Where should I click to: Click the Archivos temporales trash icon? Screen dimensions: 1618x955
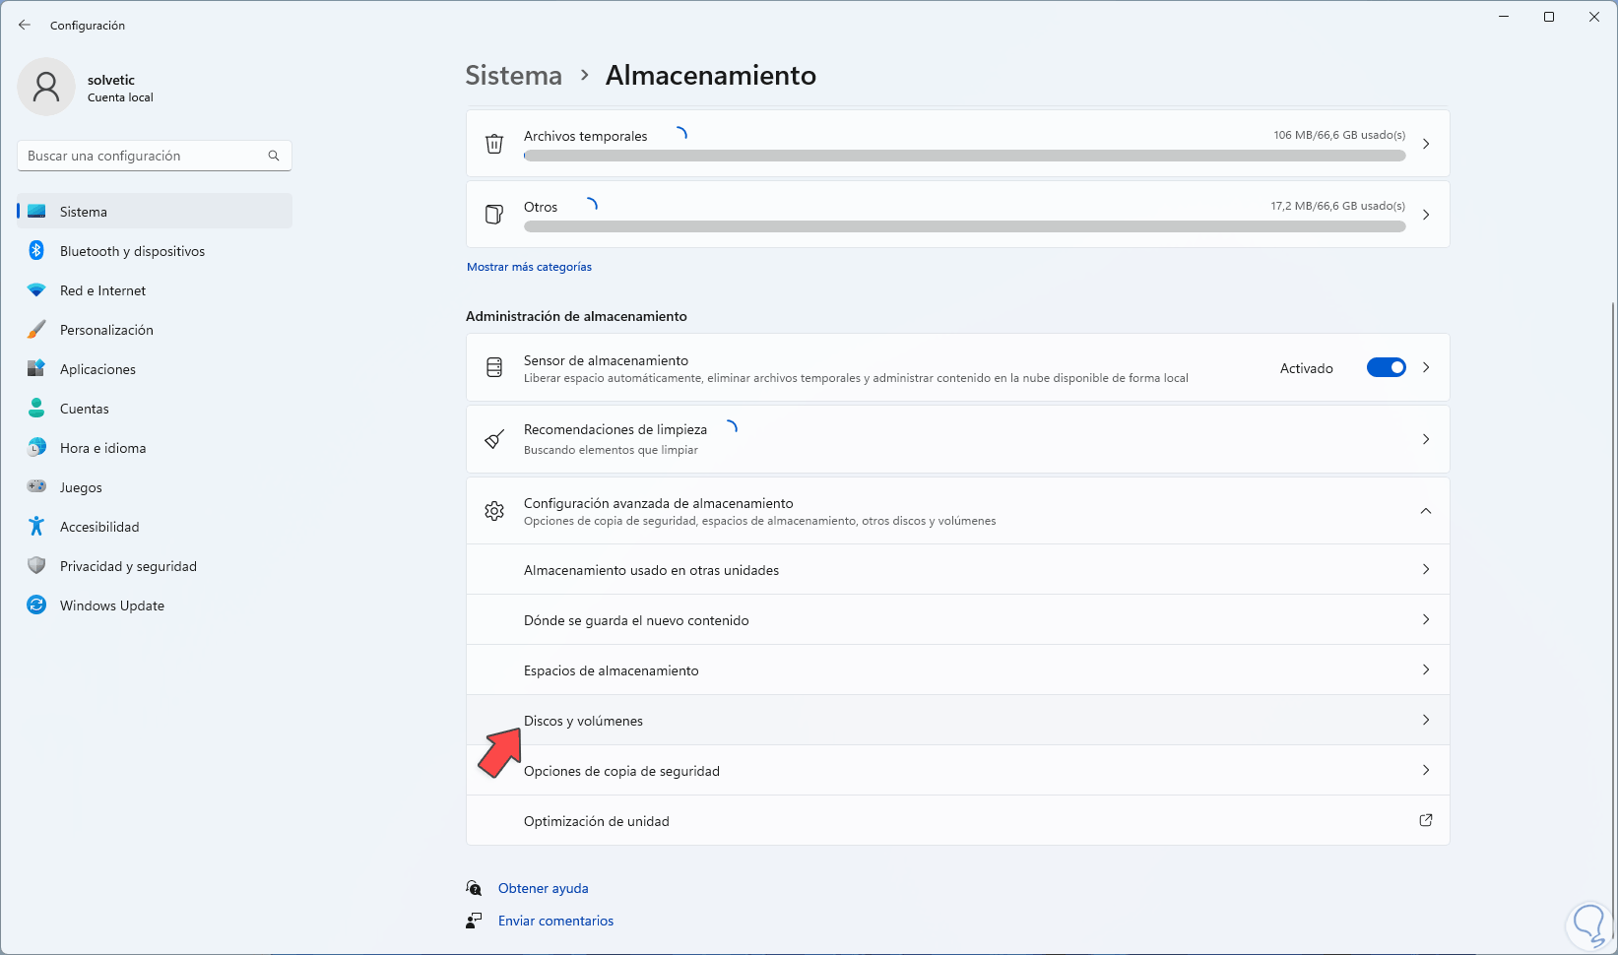[x=494, y=144]
